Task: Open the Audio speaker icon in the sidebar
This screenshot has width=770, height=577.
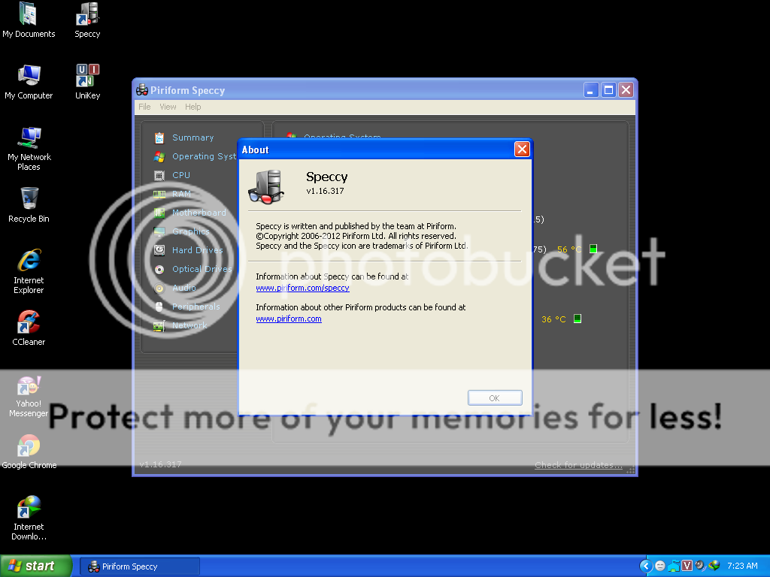Action: tap(159, 288)
